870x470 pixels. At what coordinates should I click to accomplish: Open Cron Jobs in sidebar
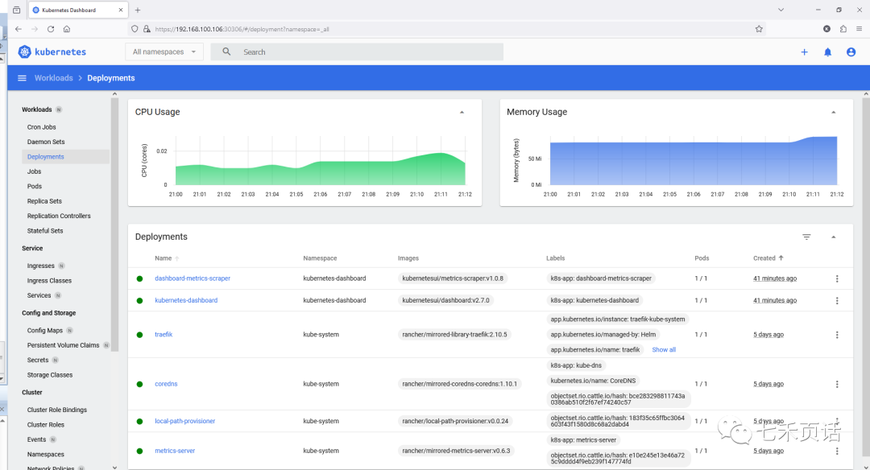pos(42,127)
